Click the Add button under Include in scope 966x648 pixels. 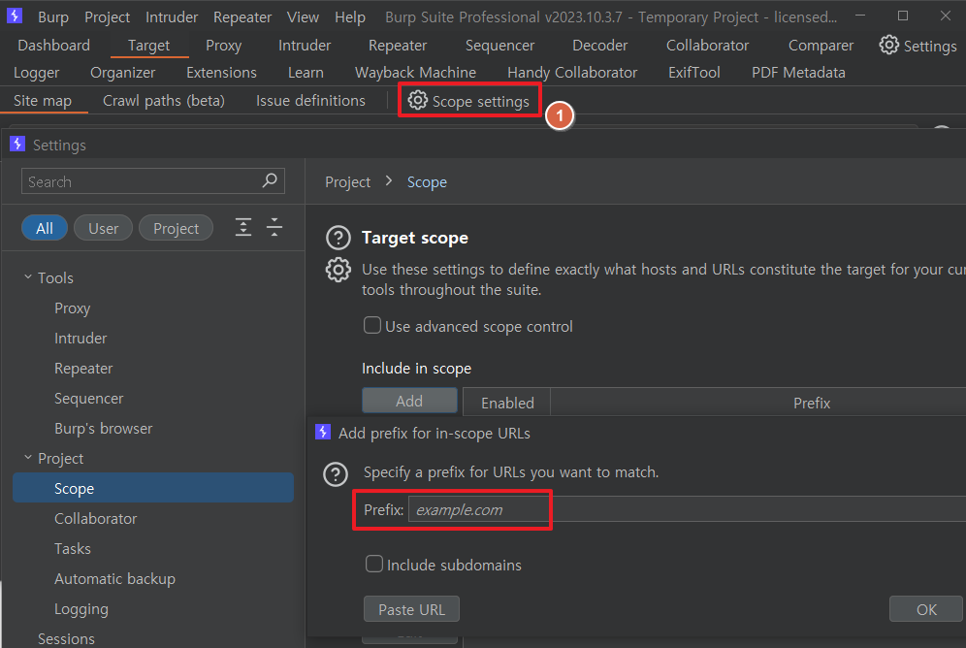409,401
